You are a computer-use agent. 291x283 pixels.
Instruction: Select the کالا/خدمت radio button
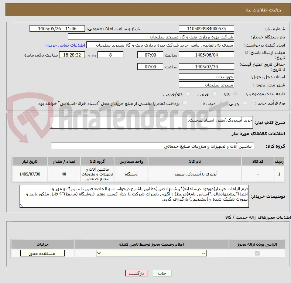coord(188,94)
